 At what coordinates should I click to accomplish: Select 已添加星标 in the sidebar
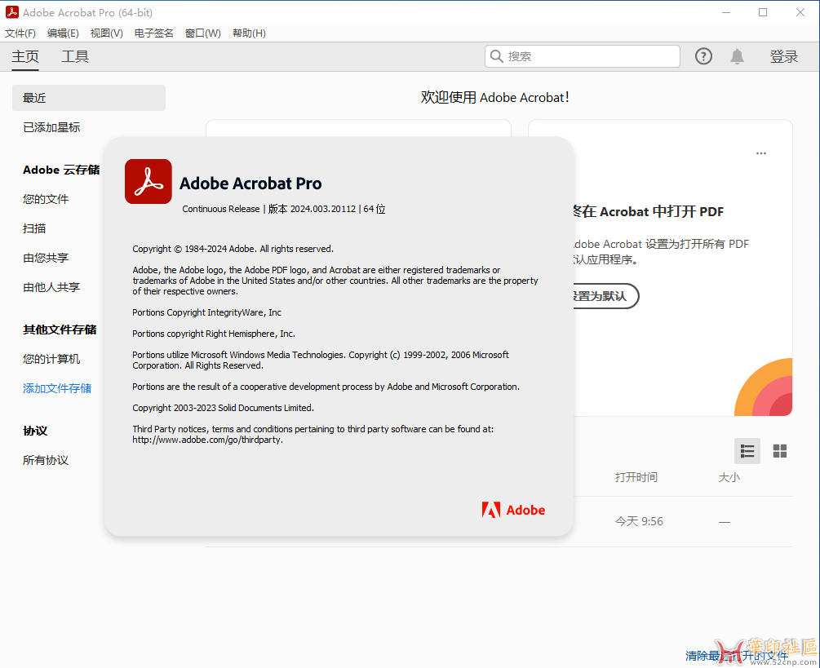pyautogui.click(x=51, y=127)
